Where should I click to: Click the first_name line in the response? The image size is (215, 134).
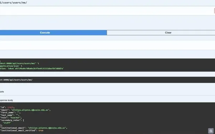pyautogui.click(x=10, y=113)
